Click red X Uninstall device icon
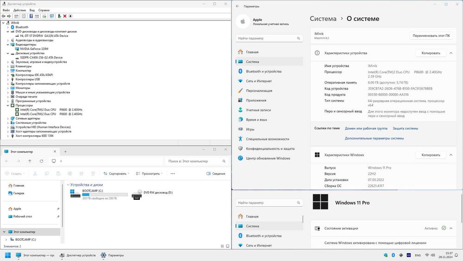This screenshot has height=261, width=463. pos(65,16)
